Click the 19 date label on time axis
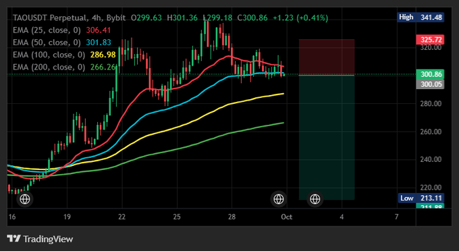This screenshot has height=251, width=459. click(67, 217)
